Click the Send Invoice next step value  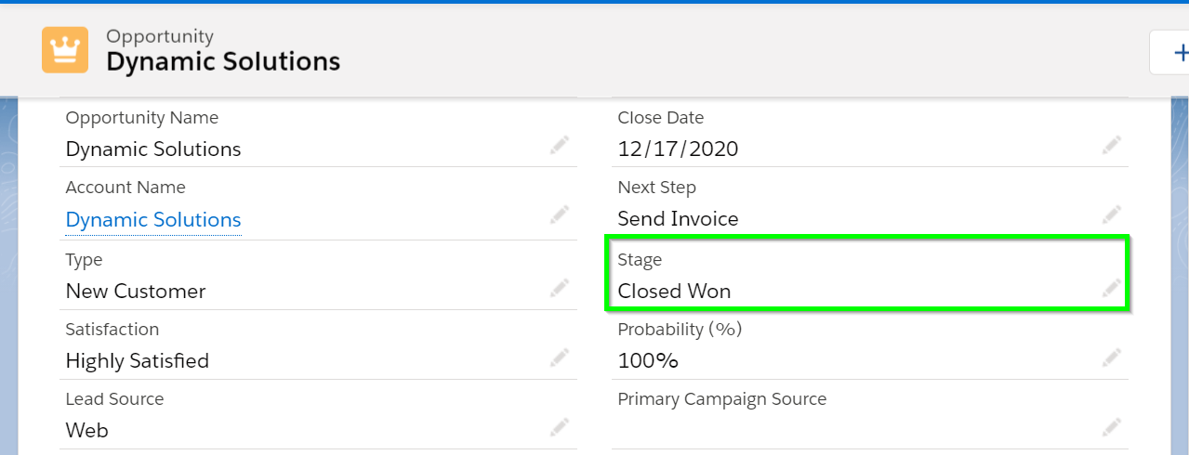pyautogui.click(x=678, y=220)
